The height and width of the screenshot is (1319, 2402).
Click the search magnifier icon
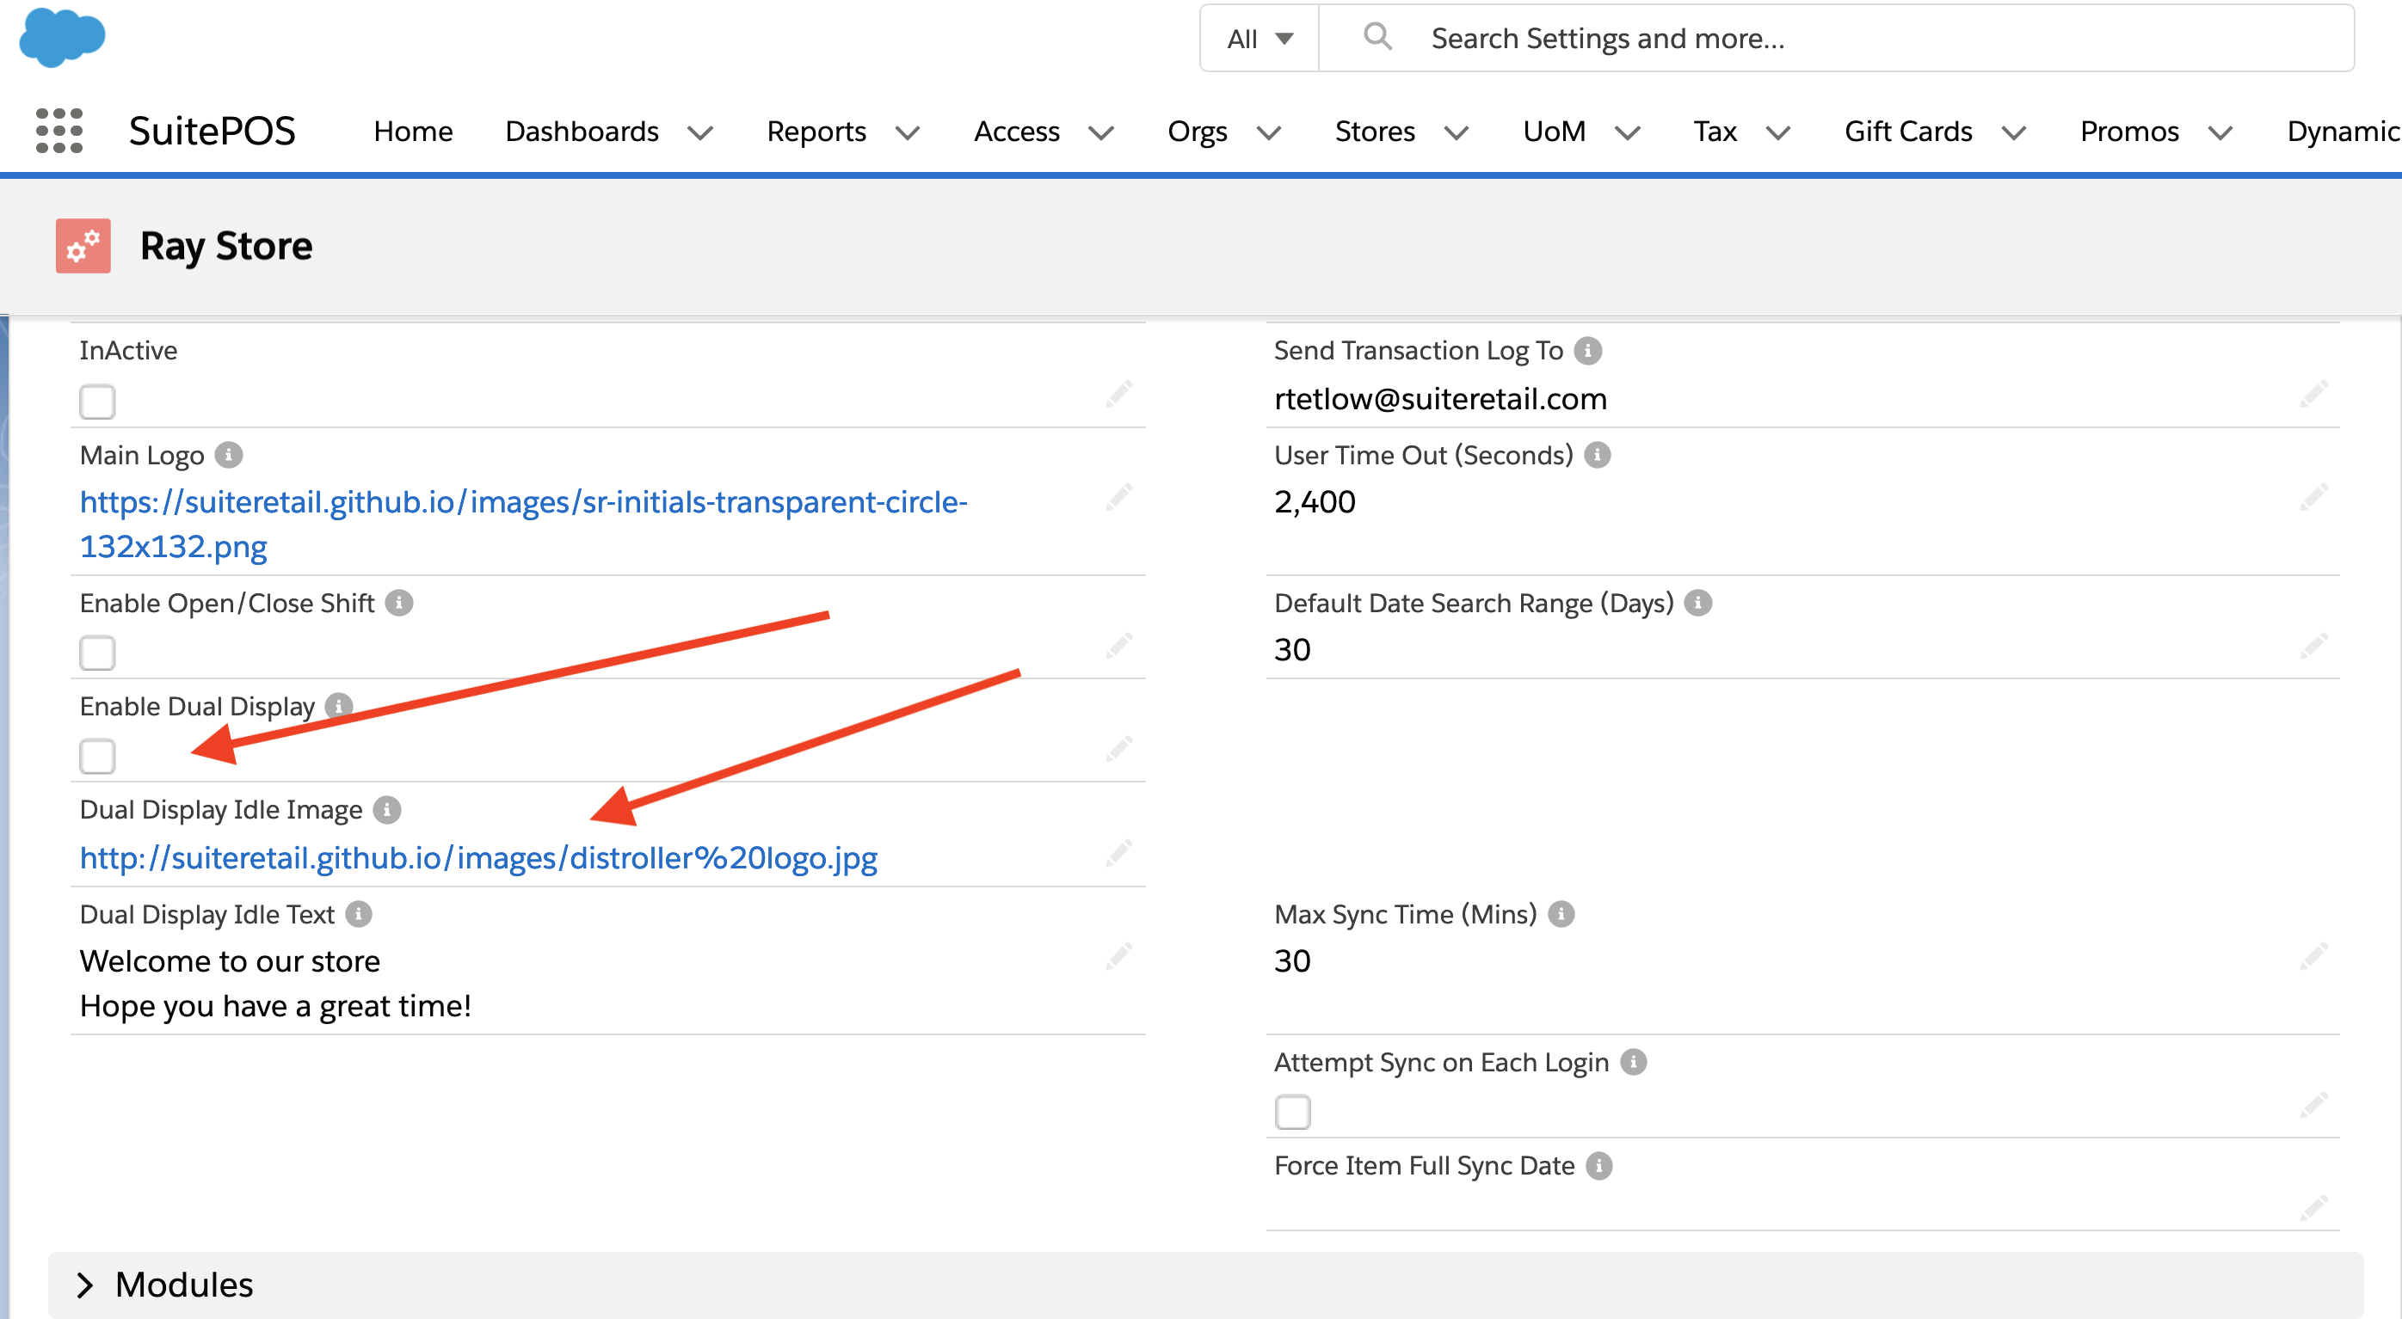point(1377,37)
